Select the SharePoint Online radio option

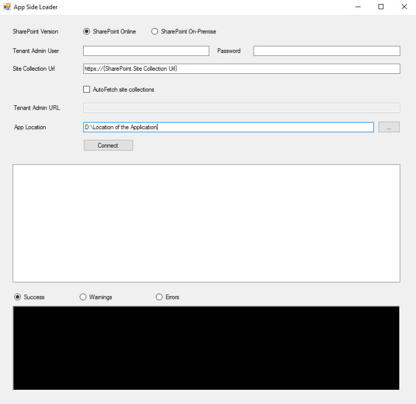tap(87, 32)
